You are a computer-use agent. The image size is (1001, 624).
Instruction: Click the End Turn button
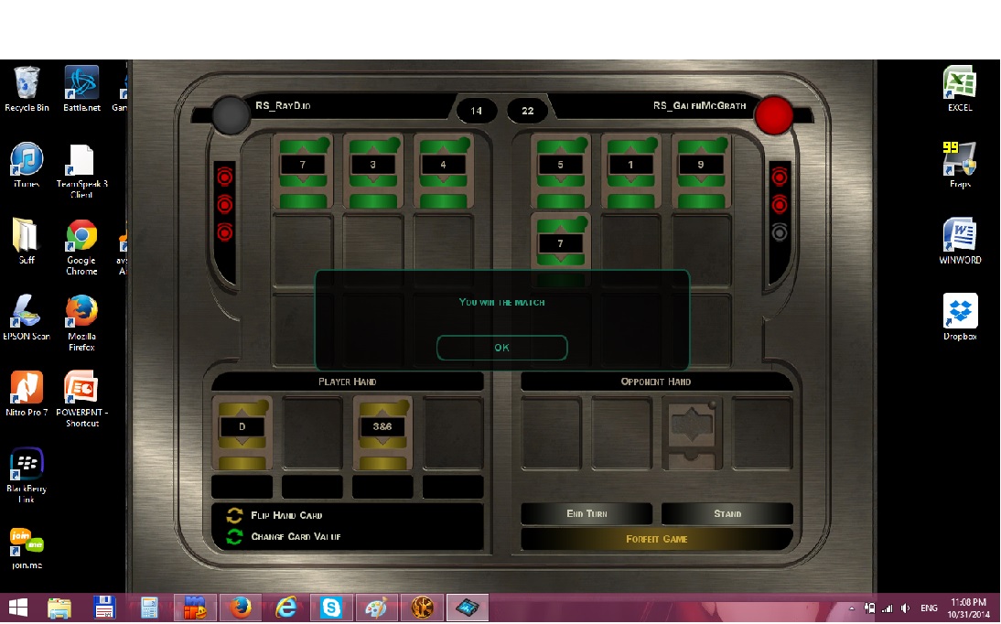coord(587,514)
